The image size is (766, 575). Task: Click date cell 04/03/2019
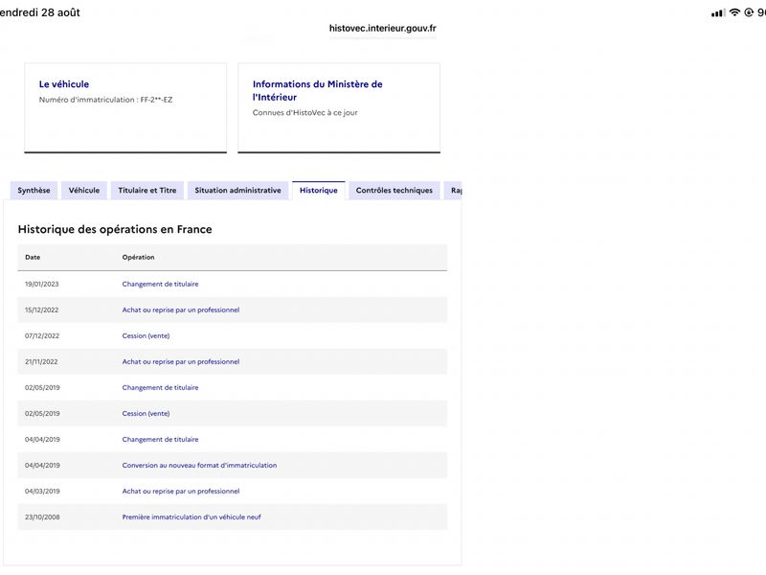[42, 492]
